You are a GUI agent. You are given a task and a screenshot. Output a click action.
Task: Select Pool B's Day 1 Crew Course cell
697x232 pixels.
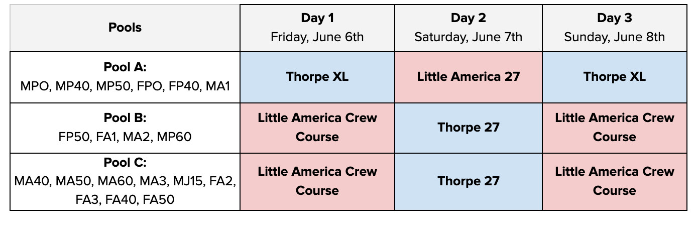(x=317, y=127)
